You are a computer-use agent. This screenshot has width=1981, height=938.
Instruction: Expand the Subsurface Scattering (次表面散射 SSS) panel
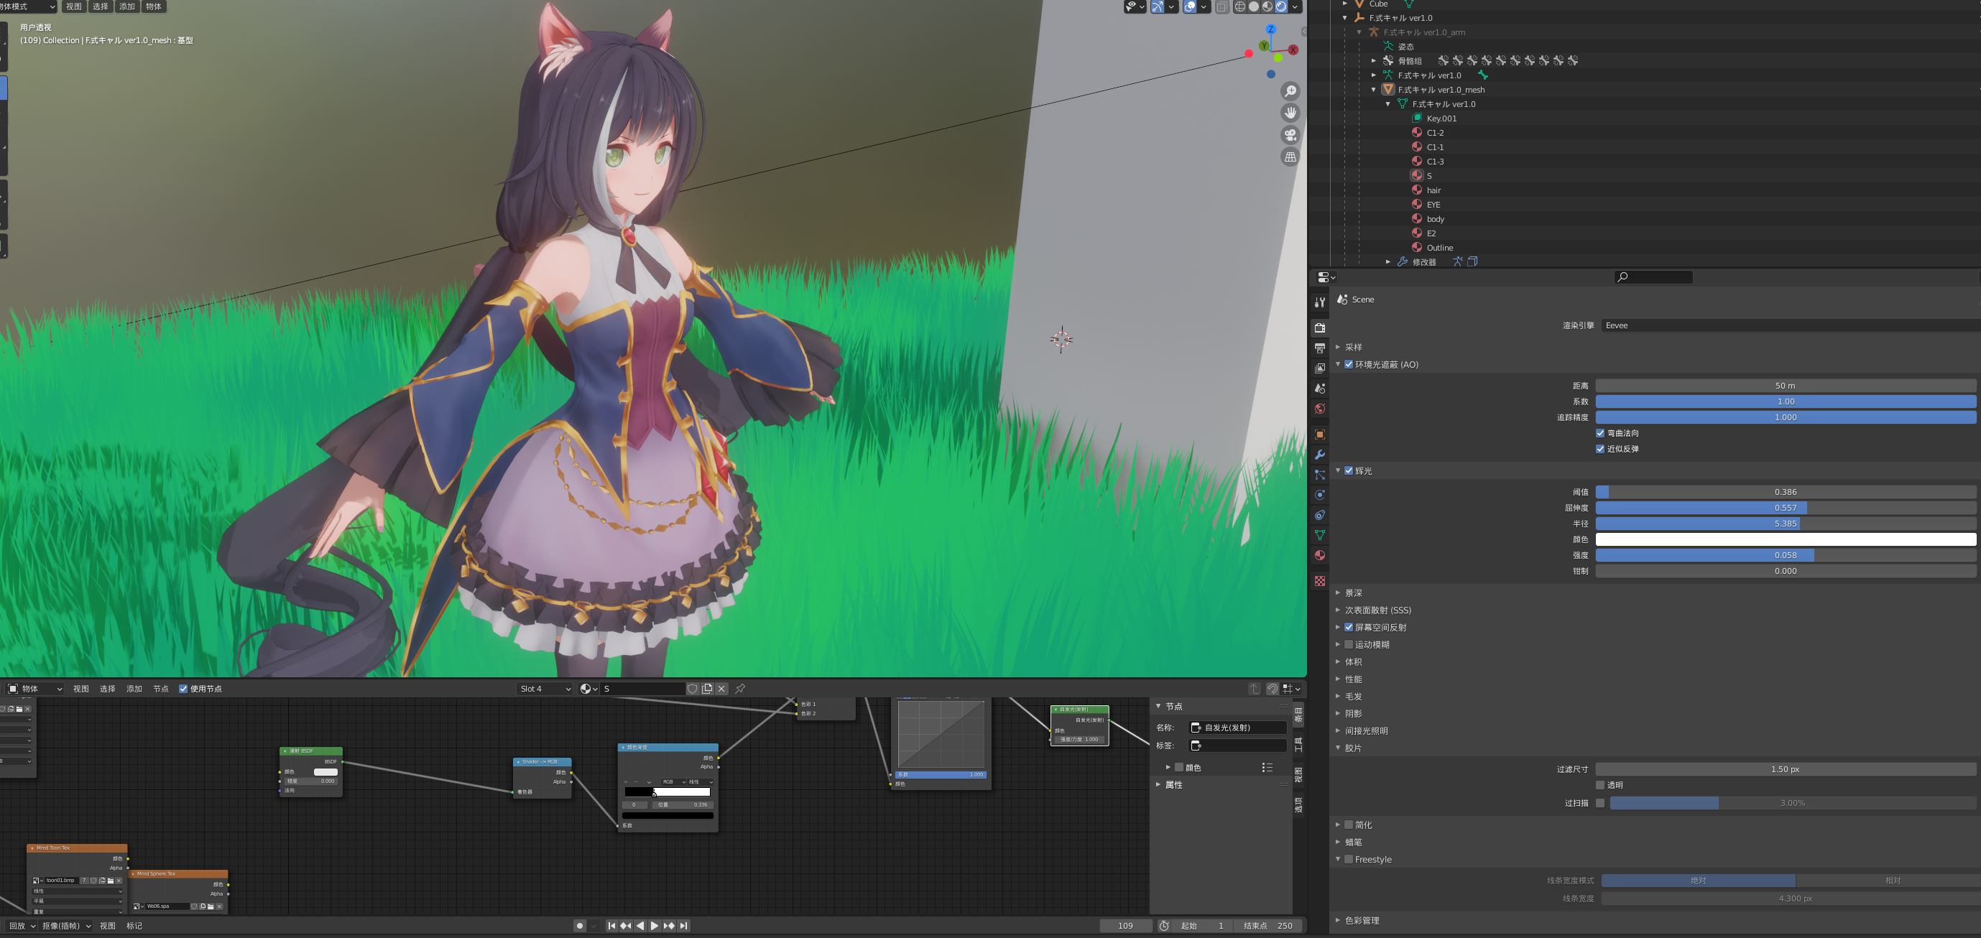1338,610
